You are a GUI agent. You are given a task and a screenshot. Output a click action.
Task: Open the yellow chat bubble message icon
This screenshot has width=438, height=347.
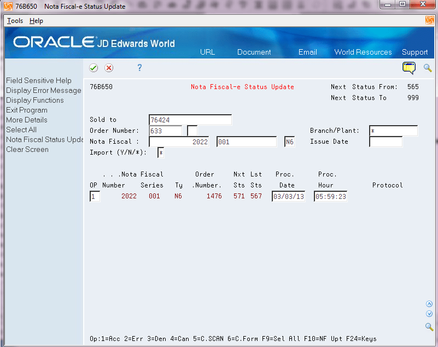(409, 68)
